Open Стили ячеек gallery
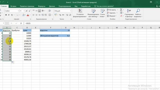 click(x=102, y=13)
